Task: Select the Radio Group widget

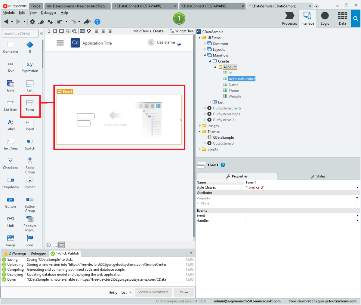Action: [x=30, y=166]
